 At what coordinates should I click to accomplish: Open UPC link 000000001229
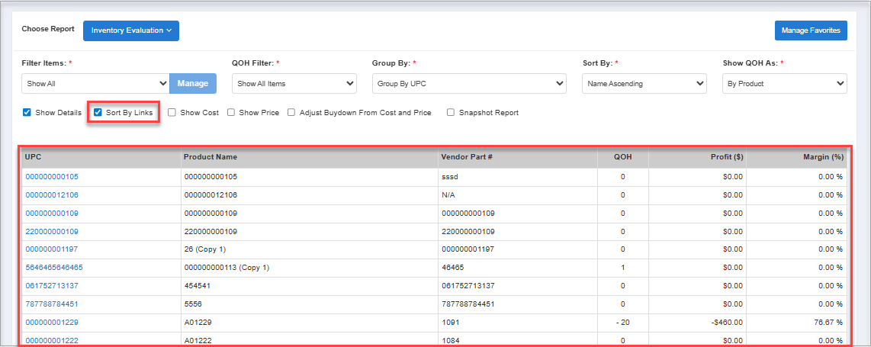[52, 323]
